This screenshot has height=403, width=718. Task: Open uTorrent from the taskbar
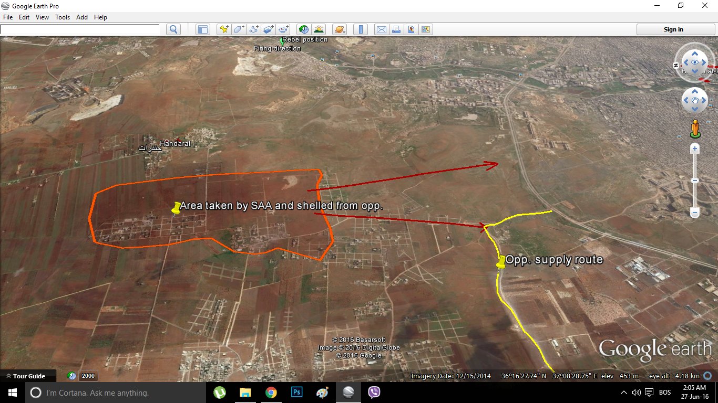(220, 393)
